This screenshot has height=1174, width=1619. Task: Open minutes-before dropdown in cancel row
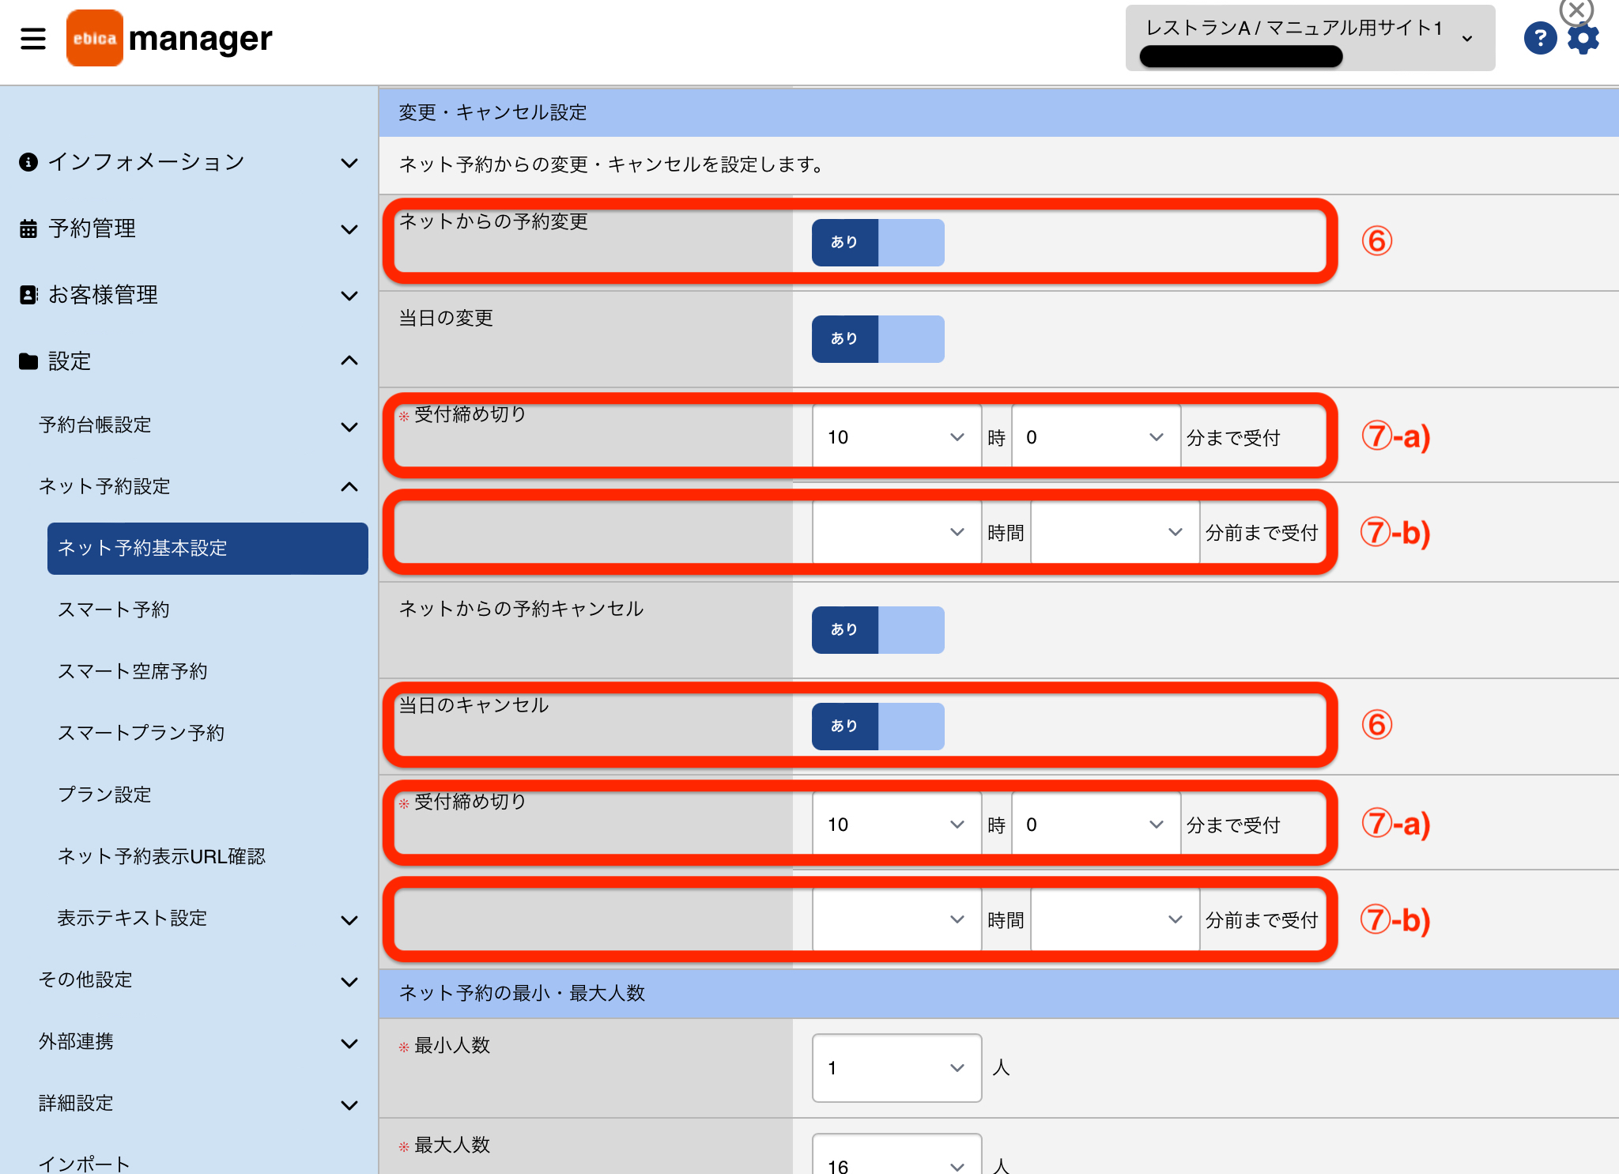(1115, 919)
